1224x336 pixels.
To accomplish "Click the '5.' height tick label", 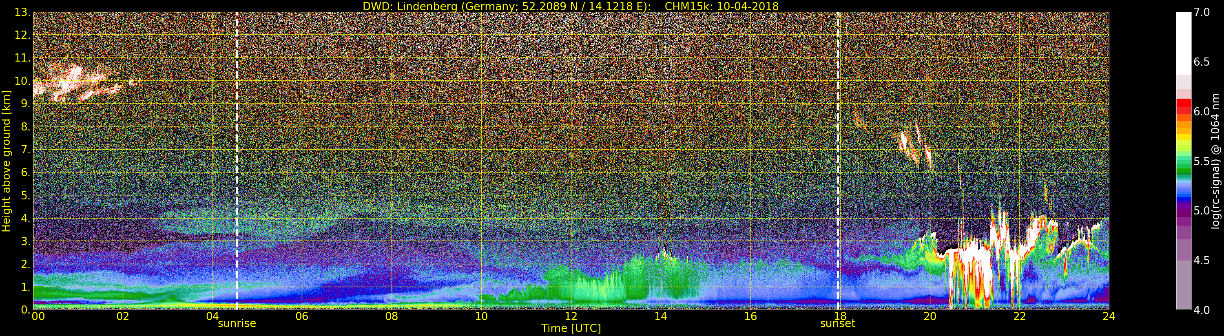I will pyautogui.click(x=25, y=195).
